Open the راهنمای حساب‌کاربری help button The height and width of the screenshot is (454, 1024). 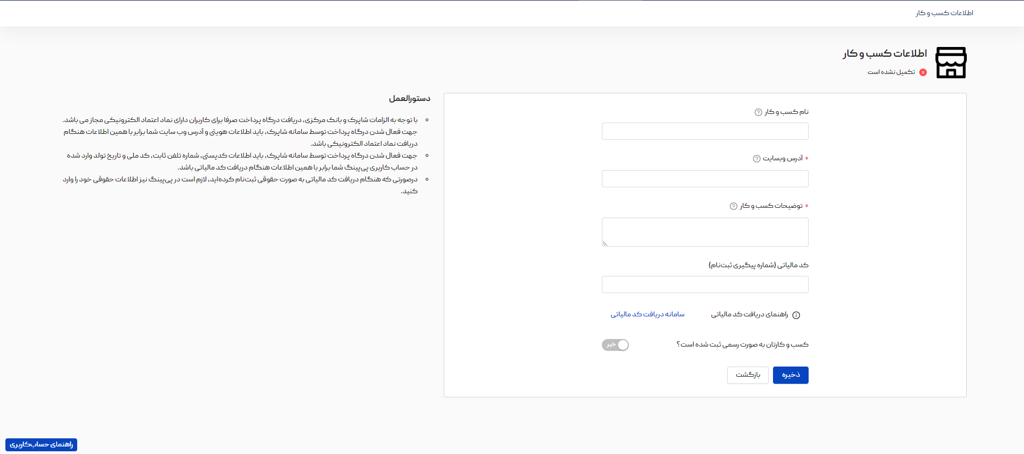[x=41, y=444]
